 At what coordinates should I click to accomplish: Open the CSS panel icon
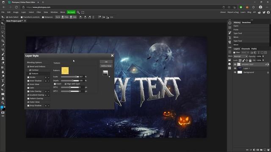point(230,47)
